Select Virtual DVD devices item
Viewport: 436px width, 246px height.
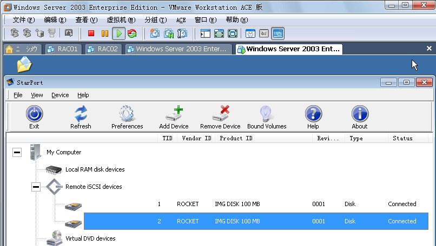point(90,238)
